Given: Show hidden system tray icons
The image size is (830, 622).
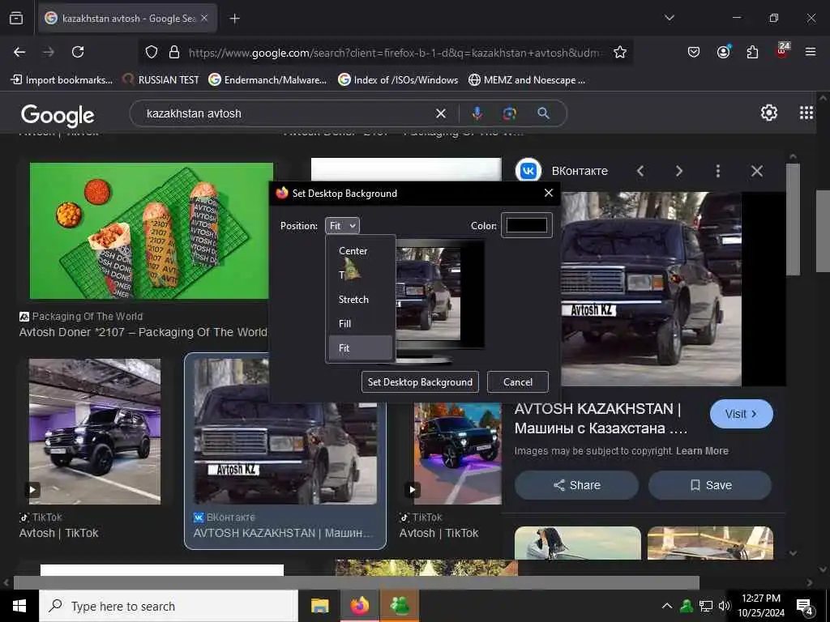Looking at the screenshot, I should [x=667, y=606].
